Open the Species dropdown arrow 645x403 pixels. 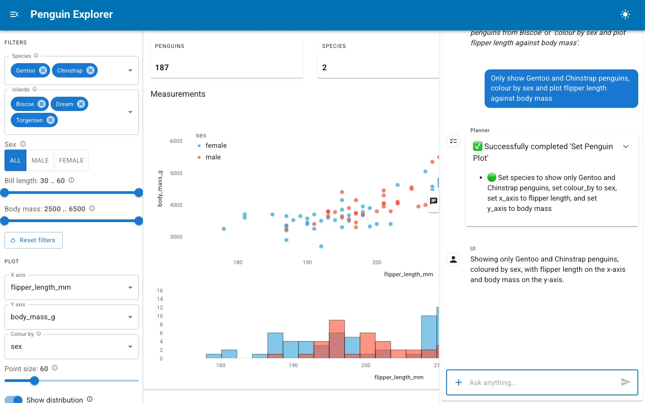click(x=130, y=70)
